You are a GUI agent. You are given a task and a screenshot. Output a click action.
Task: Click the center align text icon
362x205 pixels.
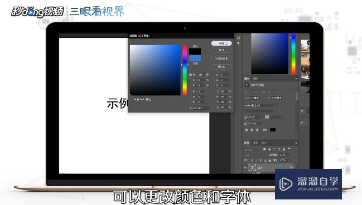tap(252, 130)
